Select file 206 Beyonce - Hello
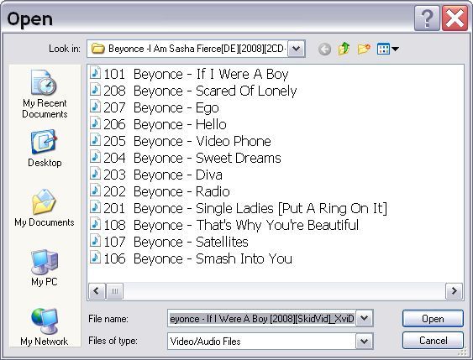 click(x=165, y=124)
